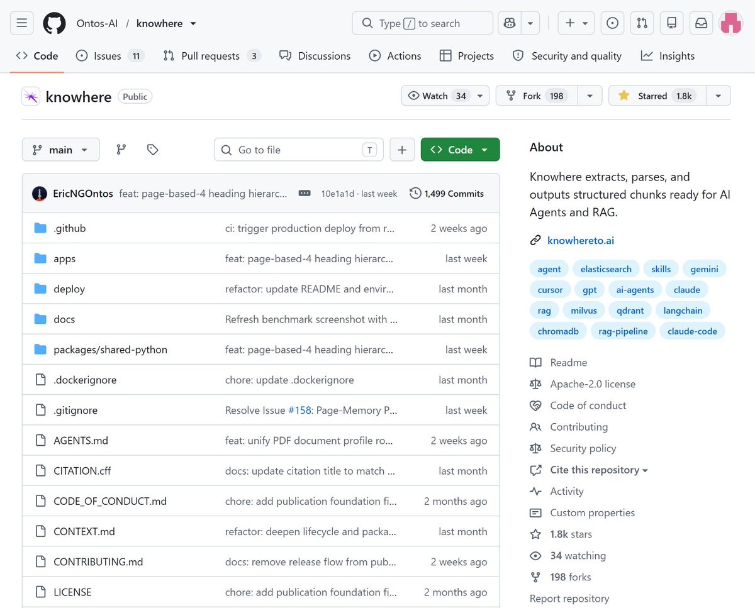View branches via the branch icon
This screenshot has height=608, width=755.
coord(121,150)
